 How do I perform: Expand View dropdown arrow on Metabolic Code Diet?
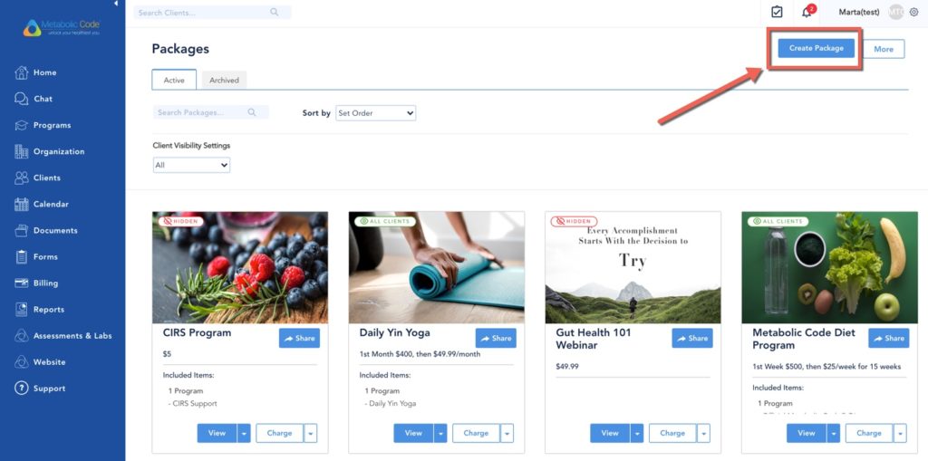point(834,433)
